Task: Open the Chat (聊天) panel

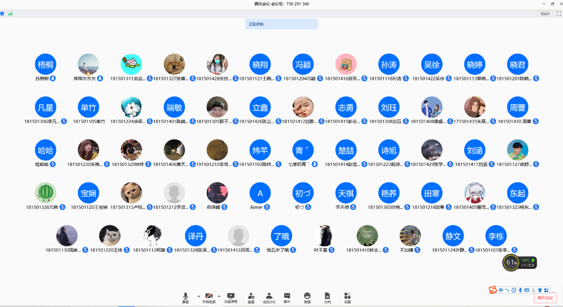Action: click(x=287, y=297)
